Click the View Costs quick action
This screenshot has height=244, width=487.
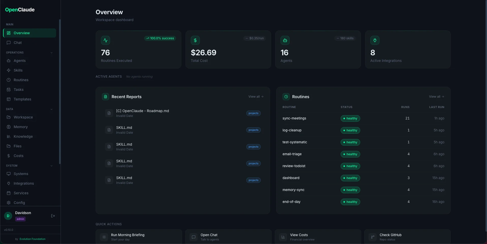[x=318, y=237]
